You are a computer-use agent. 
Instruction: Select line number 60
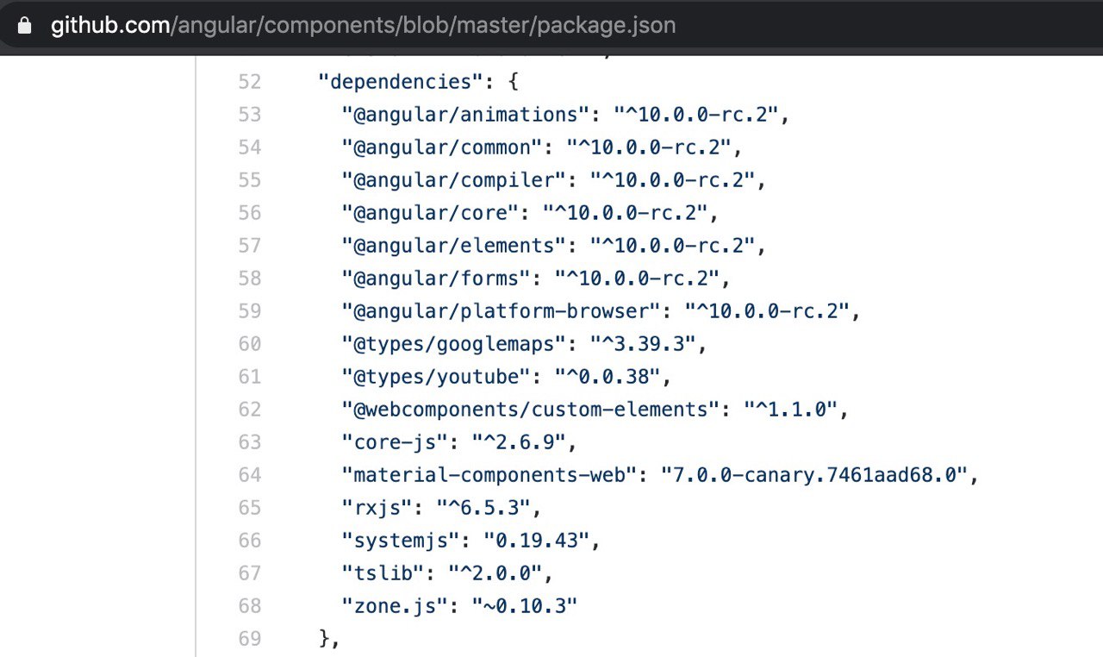(250, 344)
